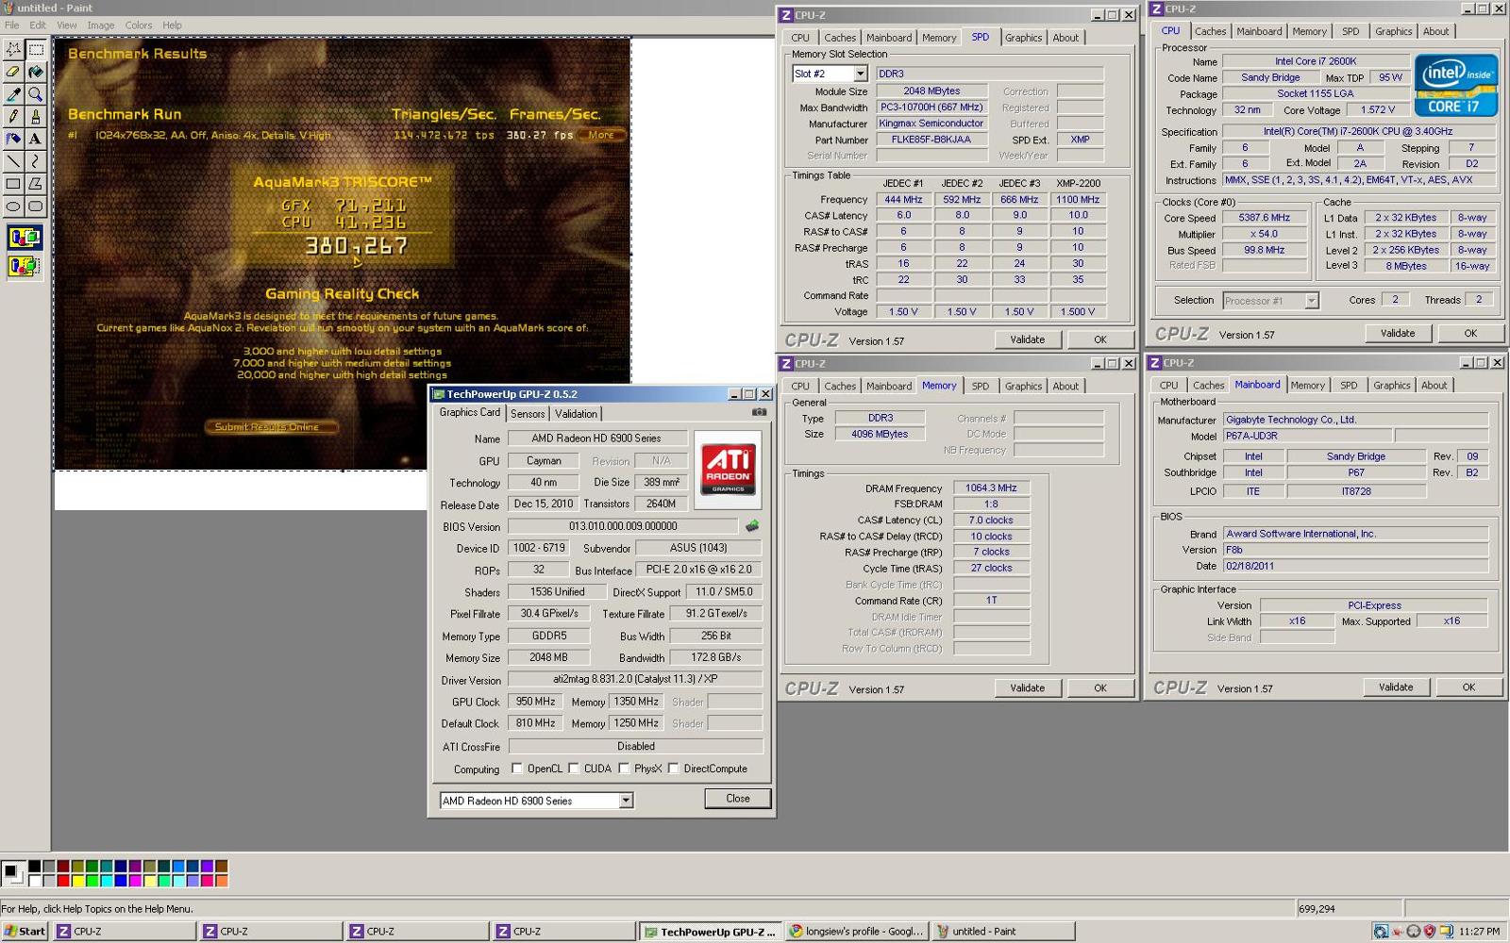Choose the Pencil tool in Paint
The width and height of the screenshot is (1510, 943).
(13, 116)
